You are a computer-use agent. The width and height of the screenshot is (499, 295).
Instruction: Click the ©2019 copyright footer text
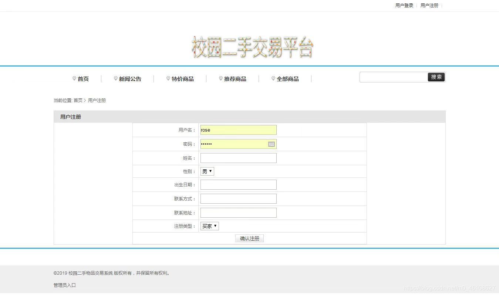(x=112, y=273)
